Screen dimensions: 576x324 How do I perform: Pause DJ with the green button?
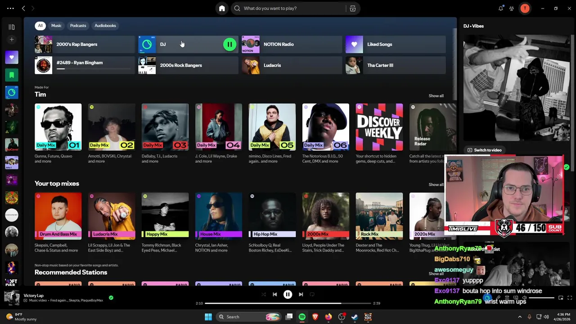229,44
